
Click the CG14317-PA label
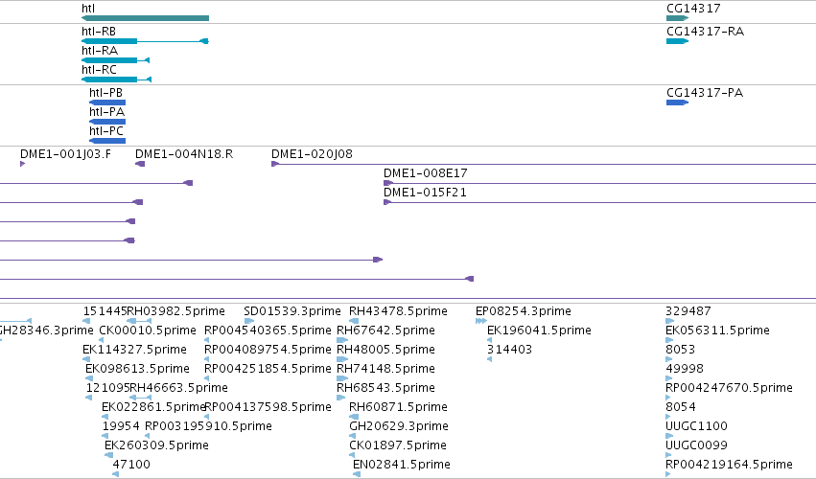tap(705, 93)
